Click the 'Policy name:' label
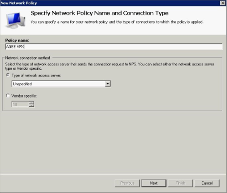 tap(17, 40)
